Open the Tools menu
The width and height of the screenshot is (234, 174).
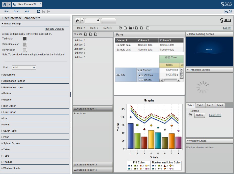pyautogui.click(x=16, y=11)
